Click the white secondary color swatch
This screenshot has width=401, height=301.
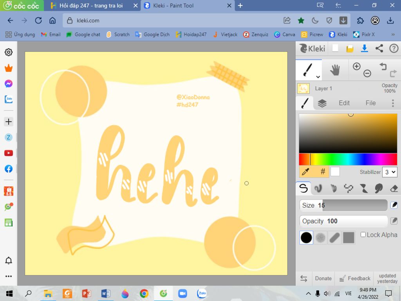tap(335, 172)
